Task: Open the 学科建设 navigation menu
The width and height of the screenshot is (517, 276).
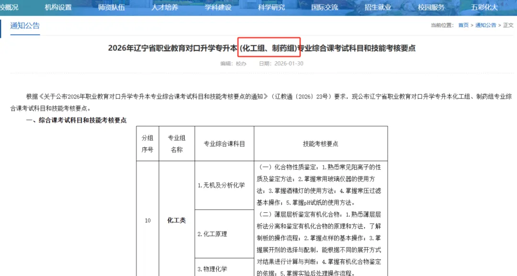Action: tap(218, 7)
